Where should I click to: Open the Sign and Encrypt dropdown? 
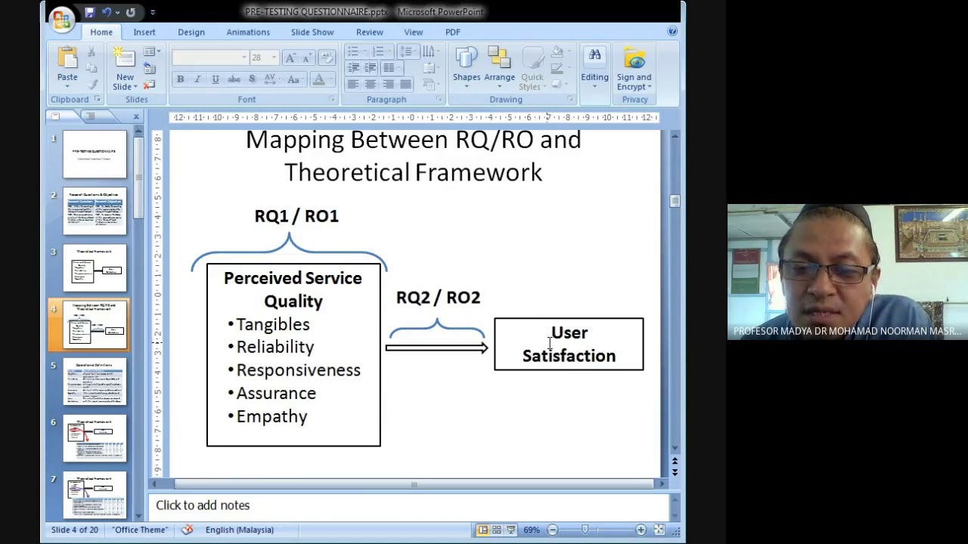[634, 67]
